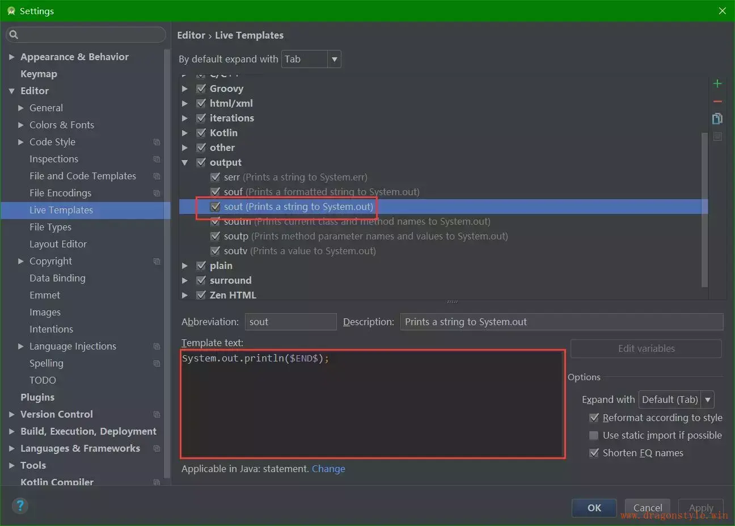
Task: Expand Appearance & Behavior settings section
Action: tap(11, 57)
